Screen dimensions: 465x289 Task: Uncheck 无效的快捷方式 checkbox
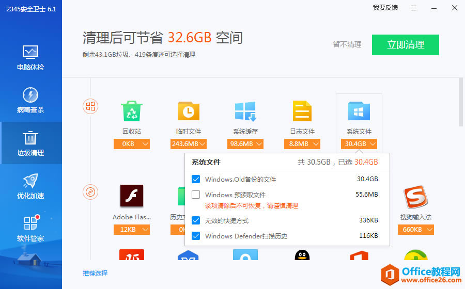click(x=196, y=220)
